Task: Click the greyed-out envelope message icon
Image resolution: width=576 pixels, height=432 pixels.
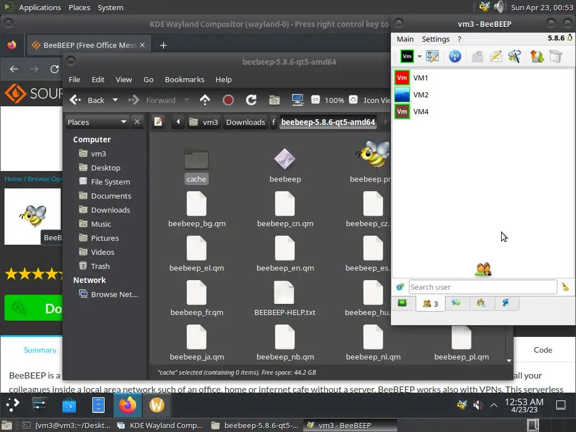Action: click(x=477, y=57)
